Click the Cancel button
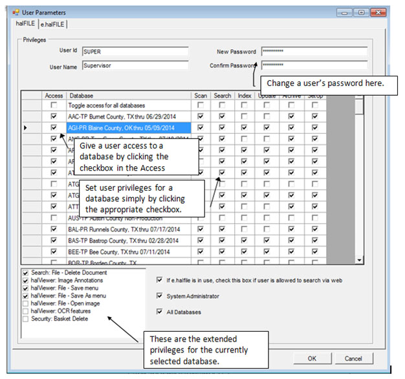405x379 pixels. coord(353,358)
